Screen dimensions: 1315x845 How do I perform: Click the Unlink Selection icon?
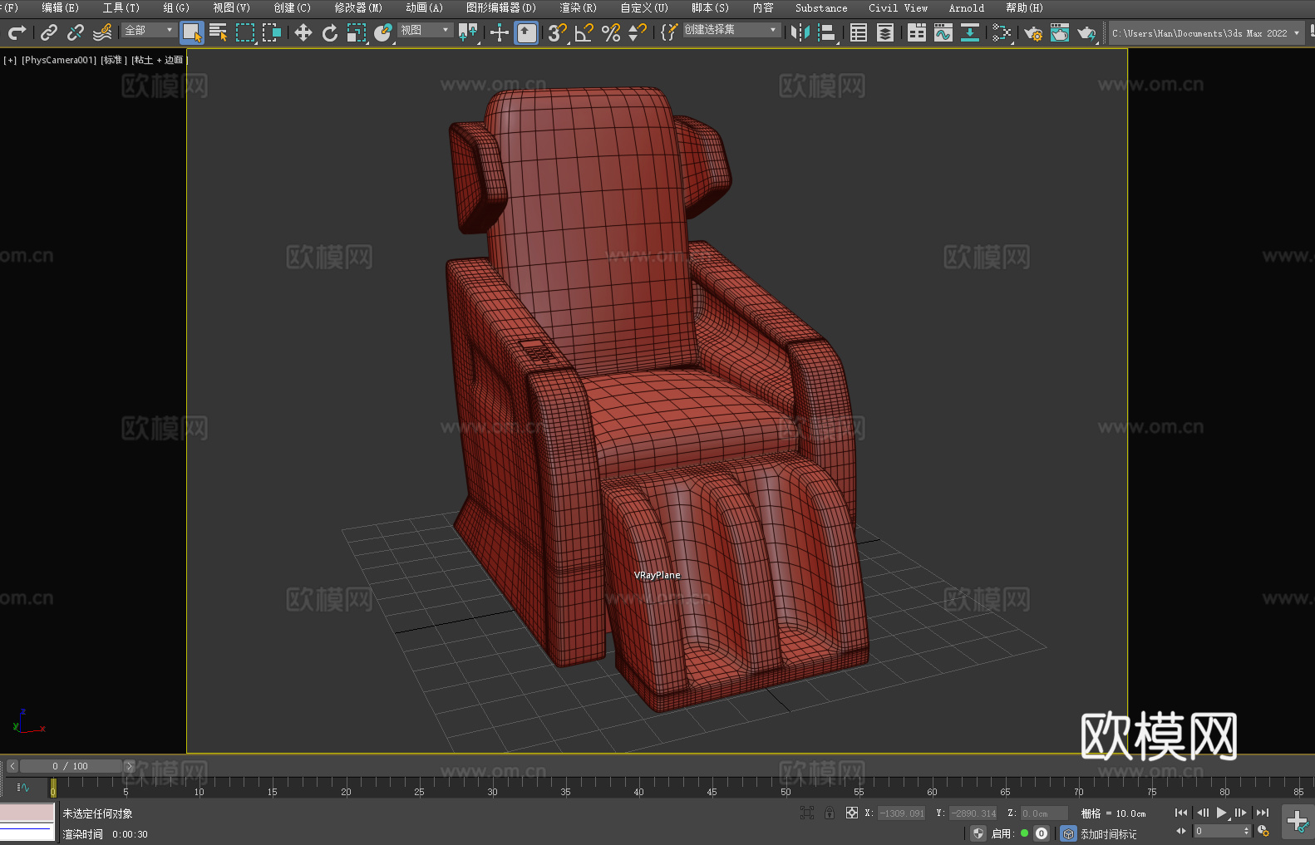tap(76, 32)
